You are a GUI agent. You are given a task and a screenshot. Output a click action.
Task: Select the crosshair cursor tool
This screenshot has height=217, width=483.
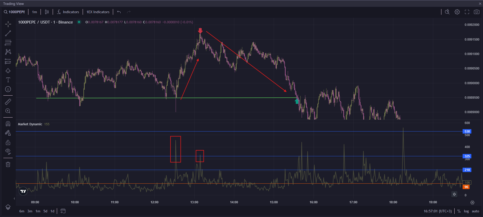point(8,24)
